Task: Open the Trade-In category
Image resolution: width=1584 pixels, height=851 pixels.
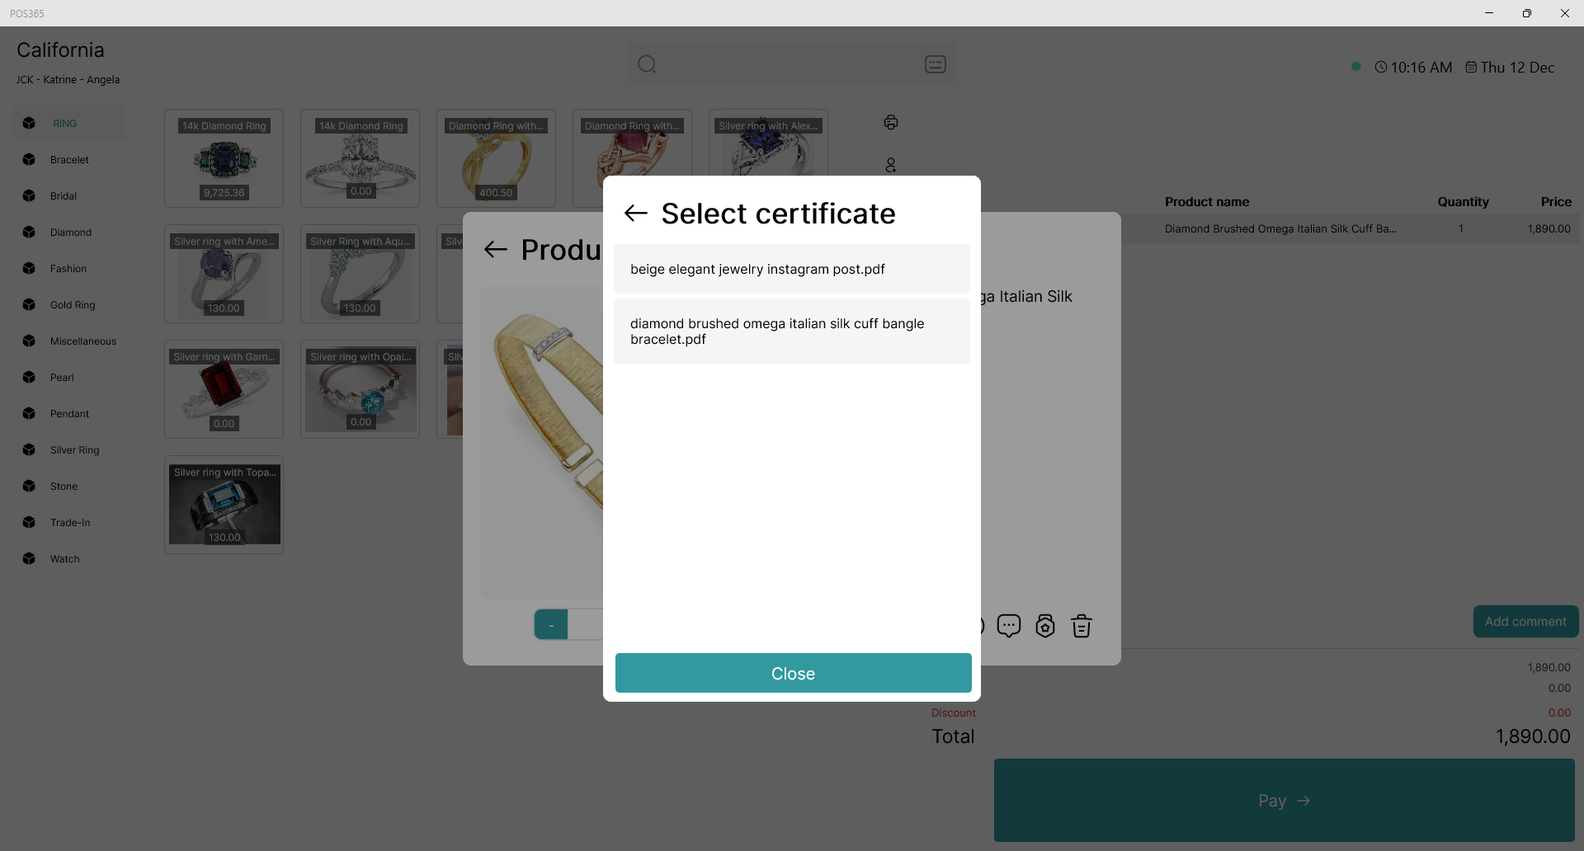Action: [69, 523]
